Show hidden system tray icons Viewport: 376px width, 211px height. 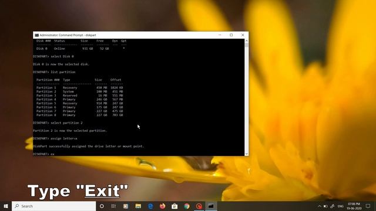[x=320, y=206]
